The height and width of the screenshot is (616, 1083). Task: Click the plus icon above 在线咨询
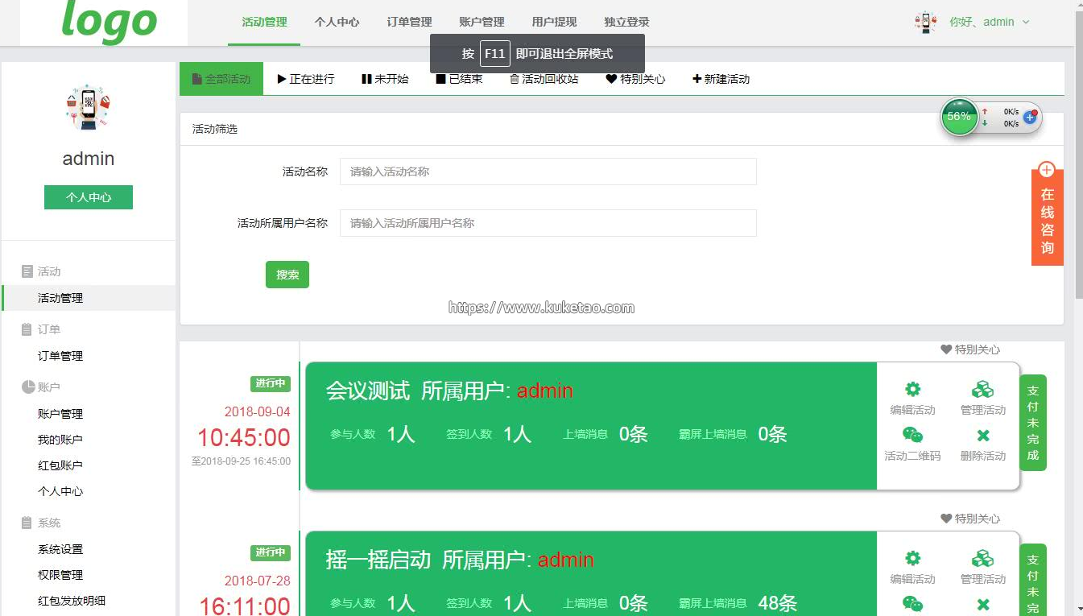click(1047, 170)
